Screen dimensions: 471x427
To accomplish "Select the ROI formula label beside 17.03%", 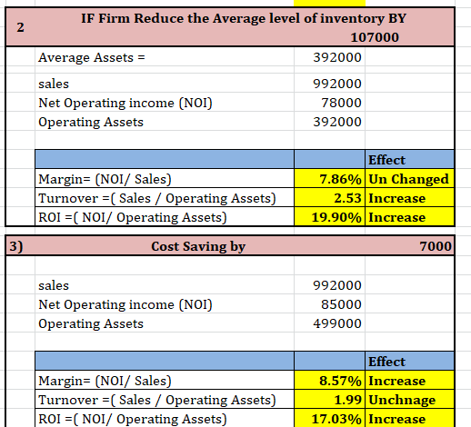I will point(165,418).
